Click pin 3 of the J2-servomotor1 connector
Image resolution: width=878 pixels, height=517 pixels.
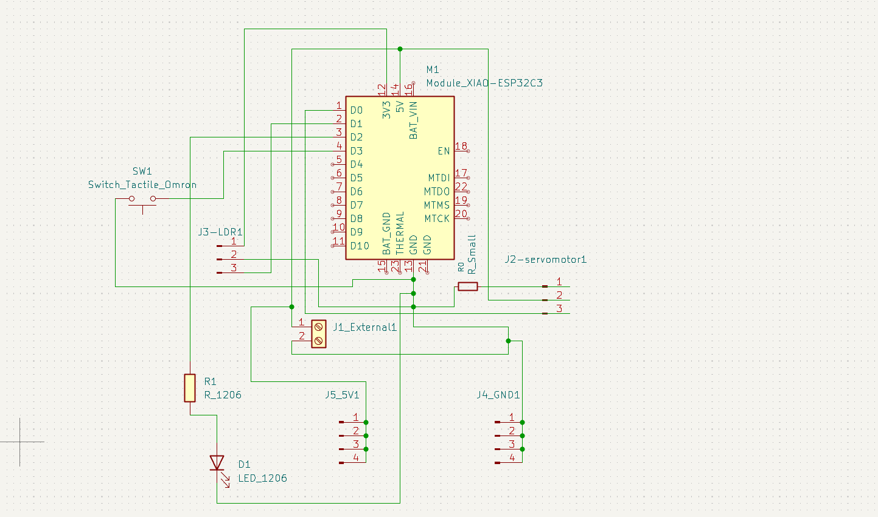point(556,313)
